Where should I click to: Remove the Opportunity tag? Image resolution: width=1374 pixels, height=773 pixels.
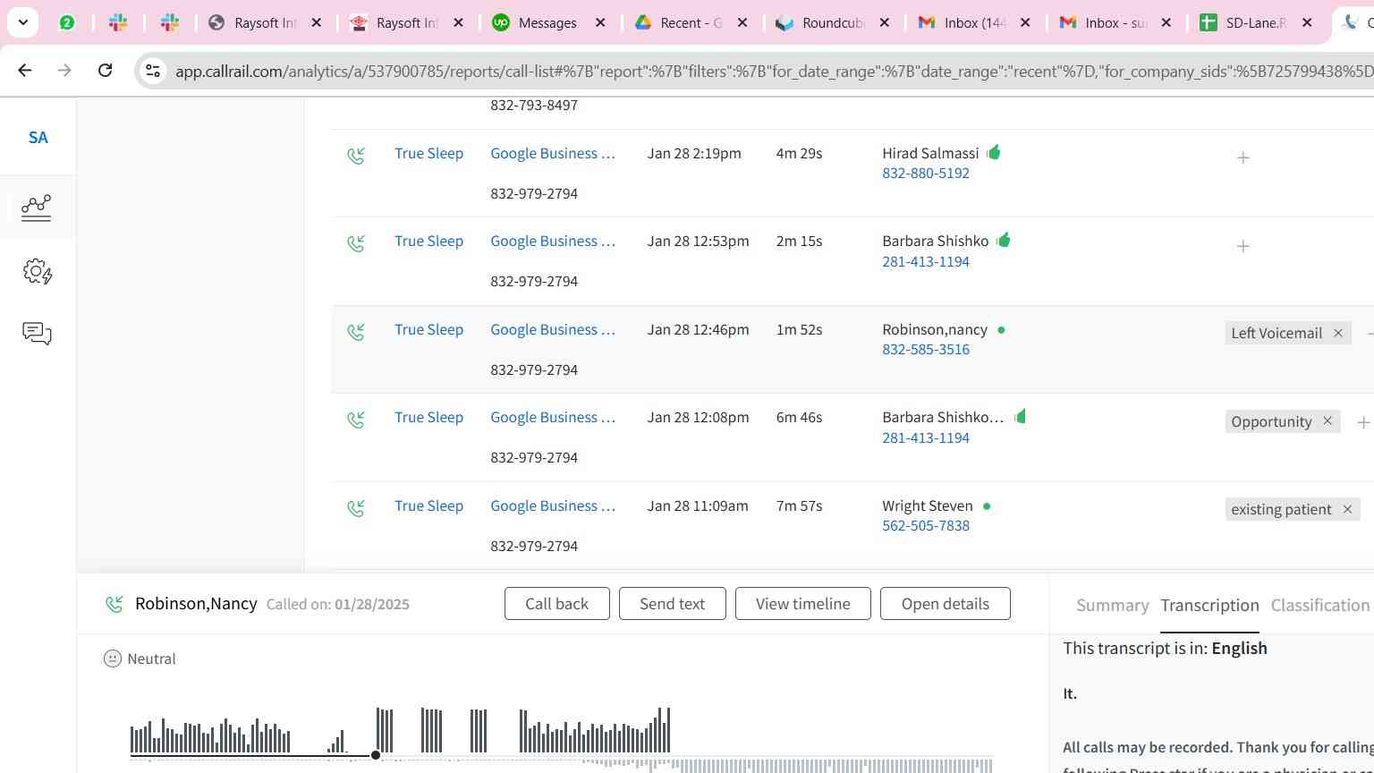coord(1327,421)
